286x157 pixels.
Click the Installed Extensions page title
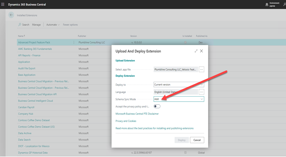pyautogui.click(x=27, y=15)
